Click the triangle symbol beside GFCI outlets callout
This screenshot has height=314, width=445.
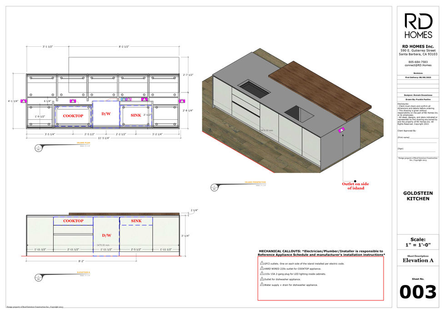(x=262, y=263)
